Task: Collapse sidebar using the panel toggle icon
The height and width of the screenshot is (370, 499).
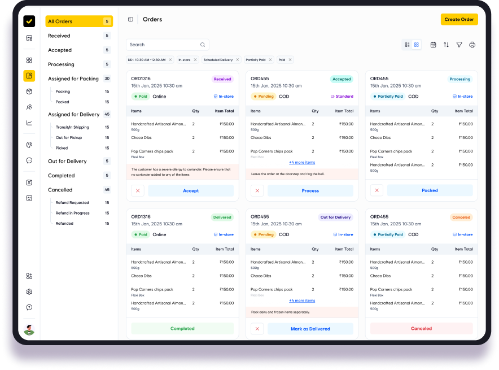Action: pos(130,19)
